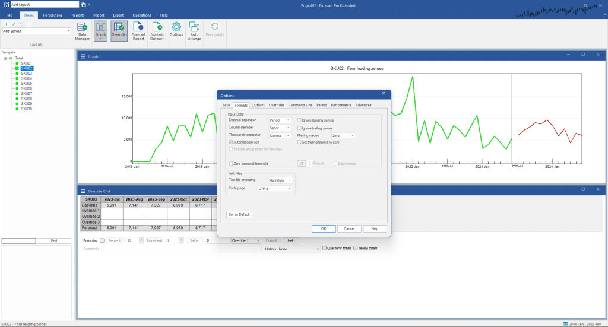Open the title bar Add Layout combo box
Screen dimensions: 608x327
[44, 5]
